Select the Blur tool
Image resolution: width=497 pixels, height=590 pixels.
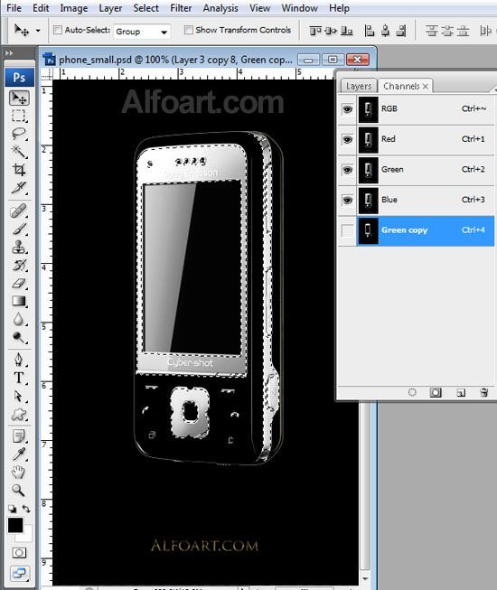19,319
